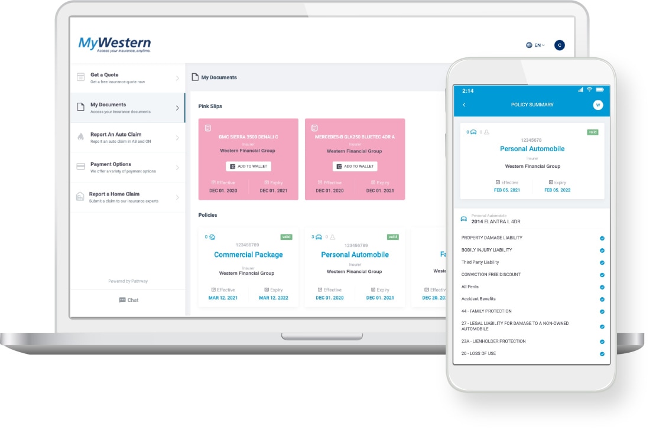Open the C user avatar menu
This screenshot has height=436, width=656.
pos(559,45)
